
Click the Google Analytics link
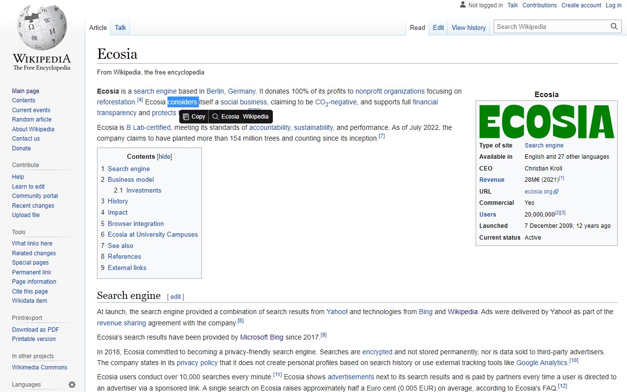coord(542,363)
